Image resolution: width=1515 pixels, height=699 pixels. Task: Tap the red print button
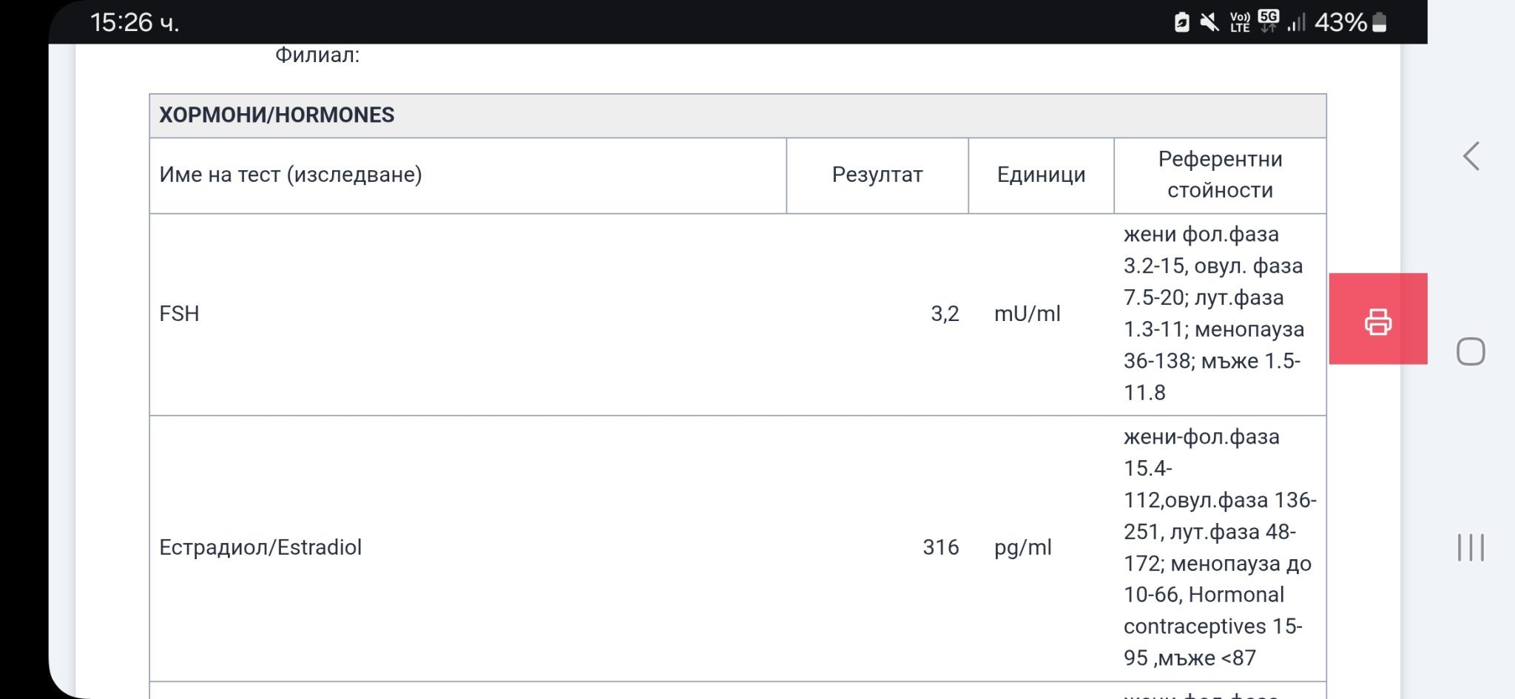(x=1377, y=320)
